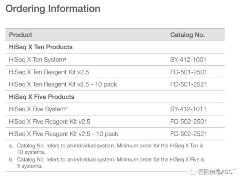Select the HiSeq X Five Products section heading
The image size is (243, 182).
[x=41, y=97]
